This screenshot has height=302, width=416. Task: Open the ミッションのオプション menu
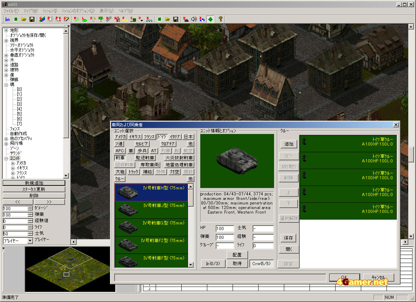78,11
